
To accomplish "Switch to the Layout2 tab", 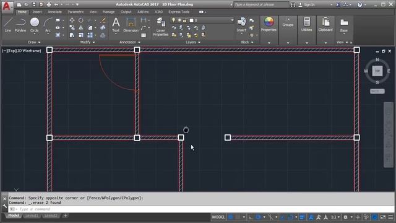I will (51, 216).
